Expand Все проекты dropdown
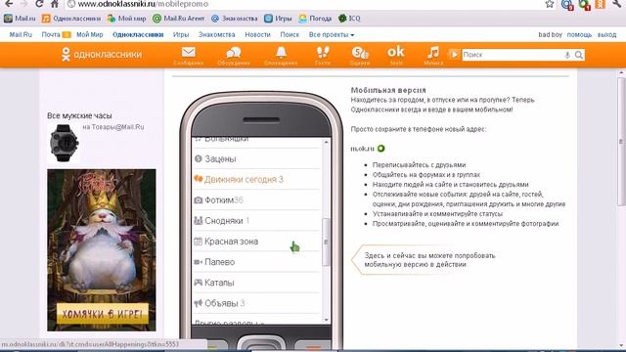This screenshot has width=626, height=352. [x=332, y=35]
